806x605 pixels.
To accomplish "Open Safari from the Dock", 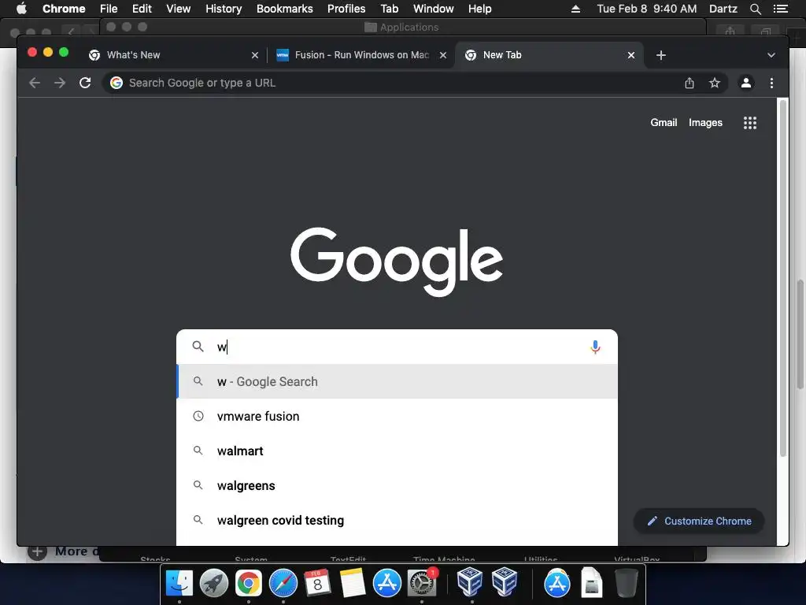I will (x=283, y=584).
